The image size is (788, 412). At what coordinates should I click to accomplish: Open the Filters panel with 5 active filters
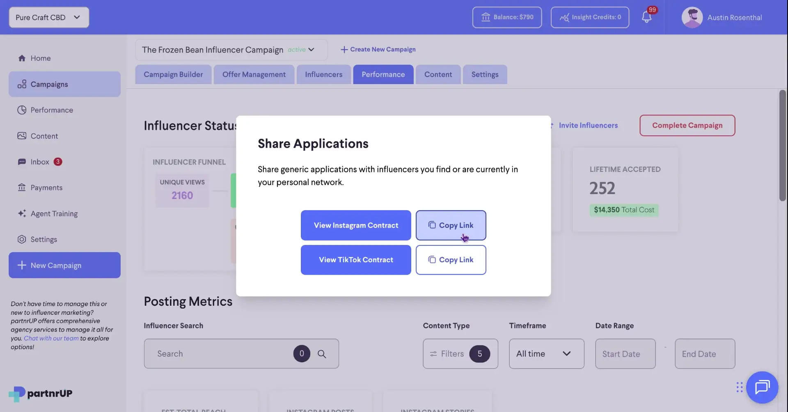460,353
